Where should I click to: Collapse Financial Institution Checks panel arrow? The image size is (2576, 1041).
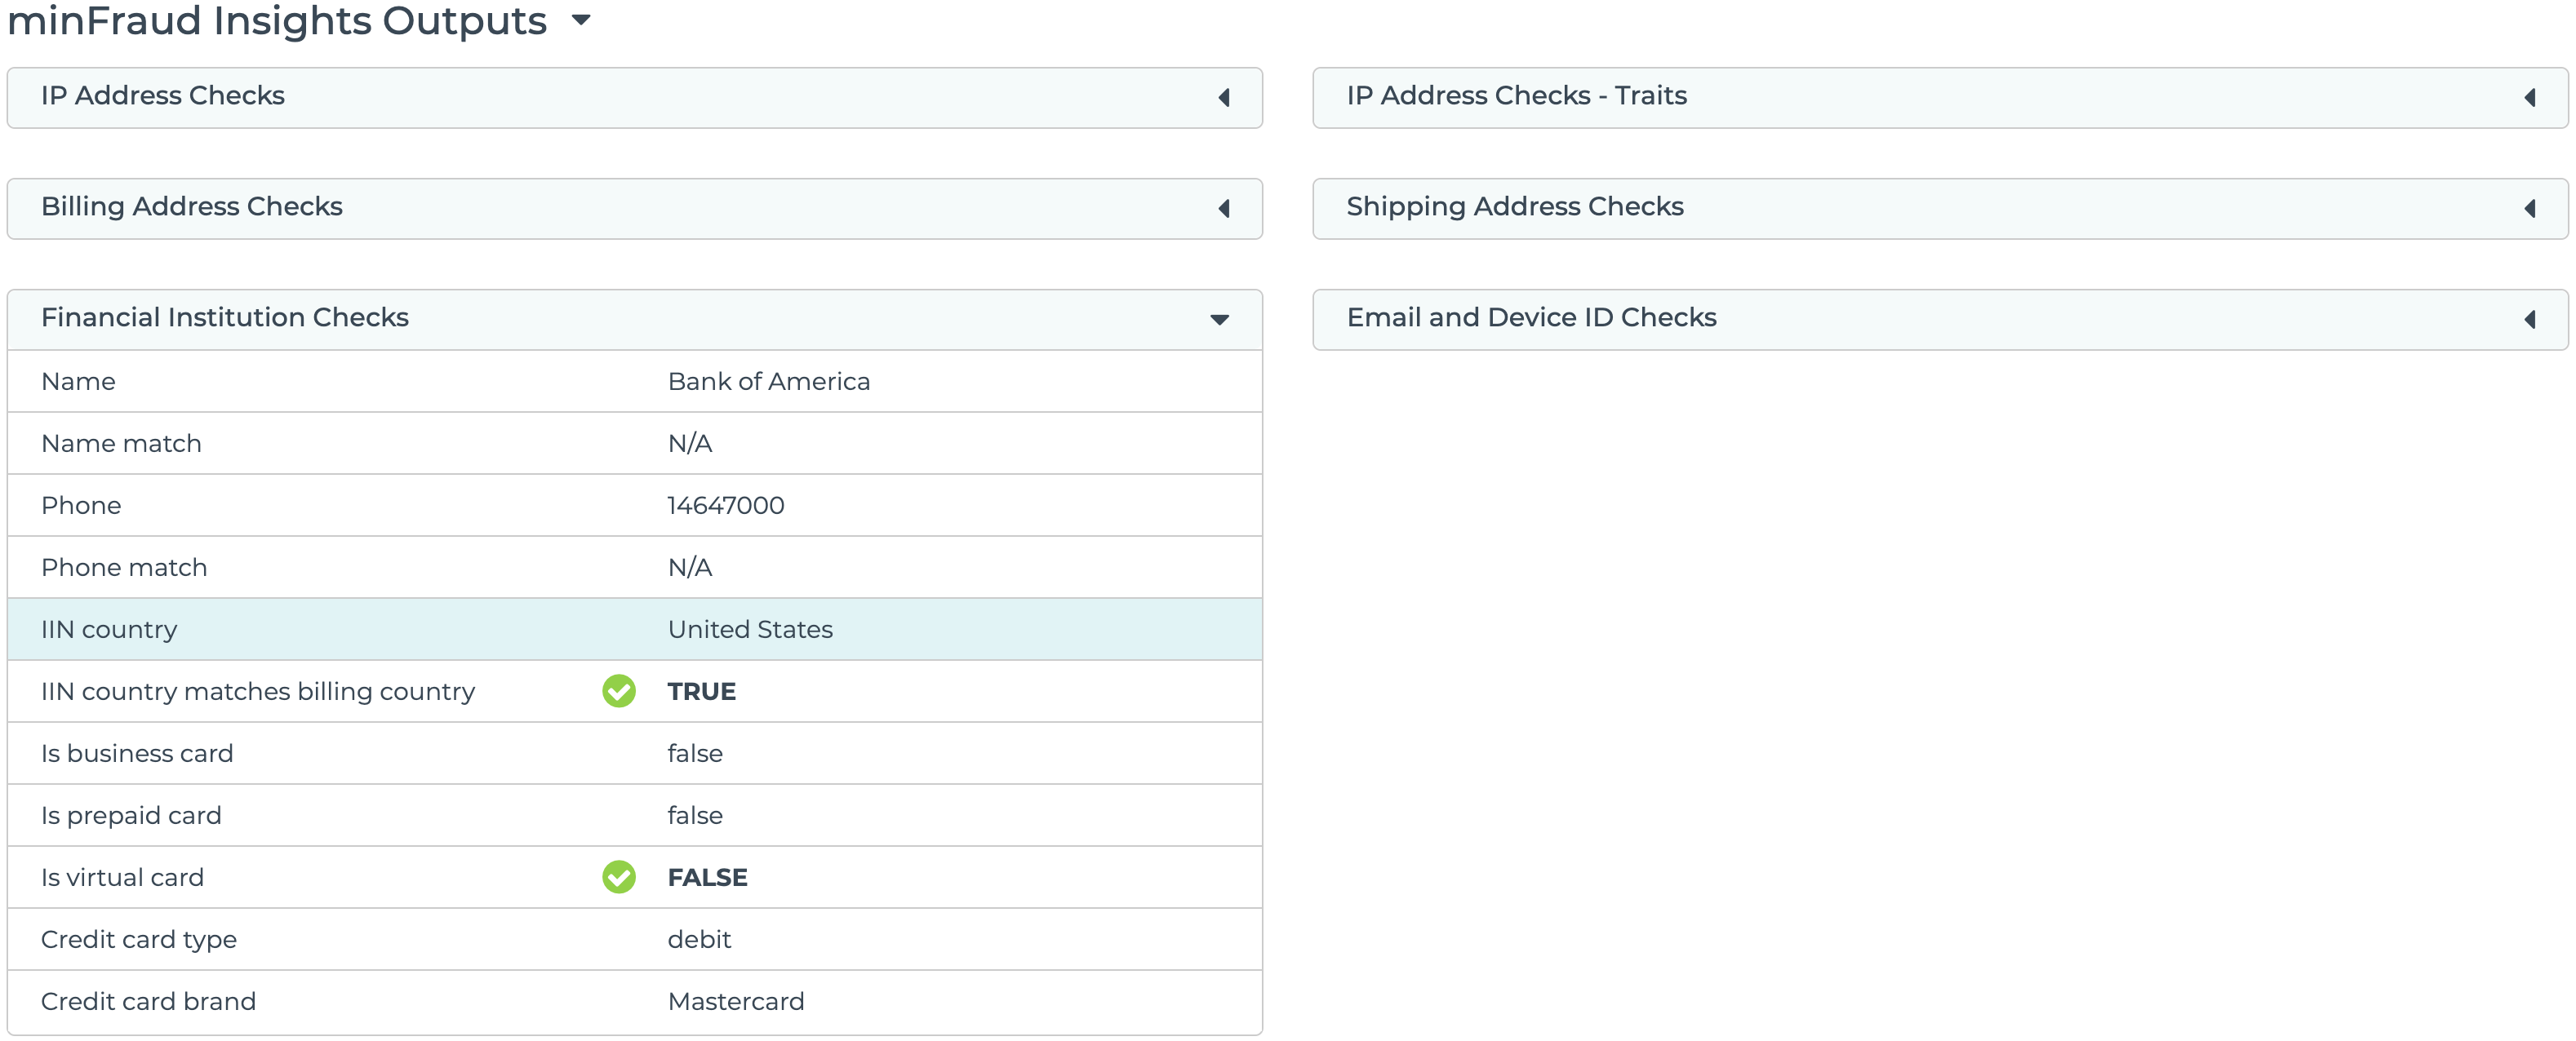click(x=1219, y=320)
